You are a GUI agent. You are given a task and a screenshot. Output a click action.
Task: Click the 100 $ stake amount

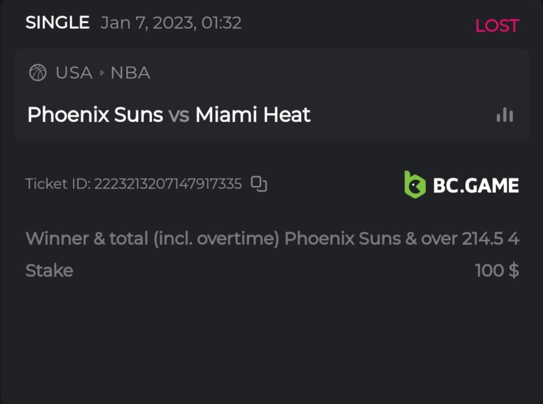click(x=497, y=270)
